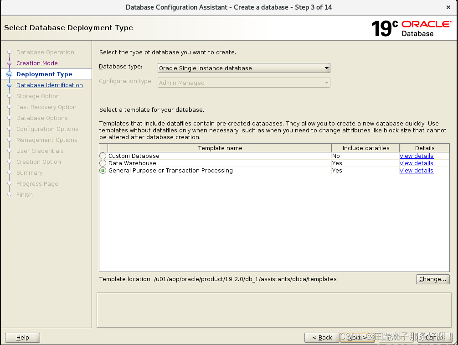This screenshot has height=345, width=458.
Task: Click the Configuration Options step
Action: pyautogui.click(x=47, y=129)
